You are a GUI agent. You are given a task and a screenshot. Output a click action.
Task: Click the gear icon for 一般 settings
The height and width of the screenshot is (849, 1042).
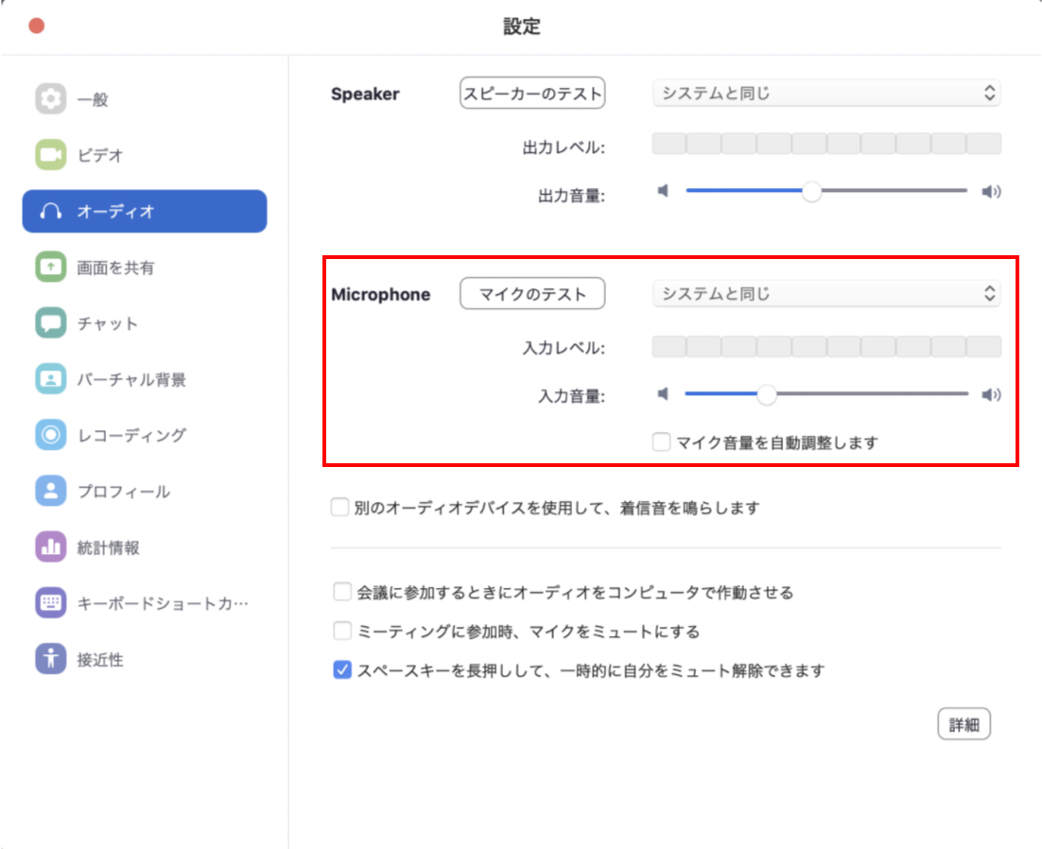50,99
